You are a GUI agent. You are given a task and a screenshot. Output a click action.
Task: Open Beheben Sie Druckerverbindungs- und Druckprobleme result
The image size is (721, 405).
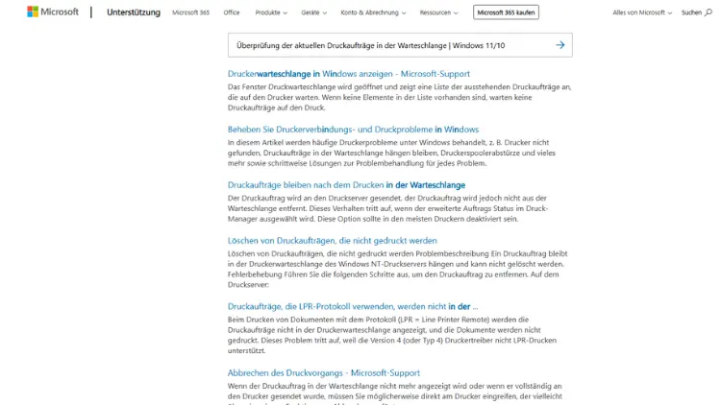[353, 129]
